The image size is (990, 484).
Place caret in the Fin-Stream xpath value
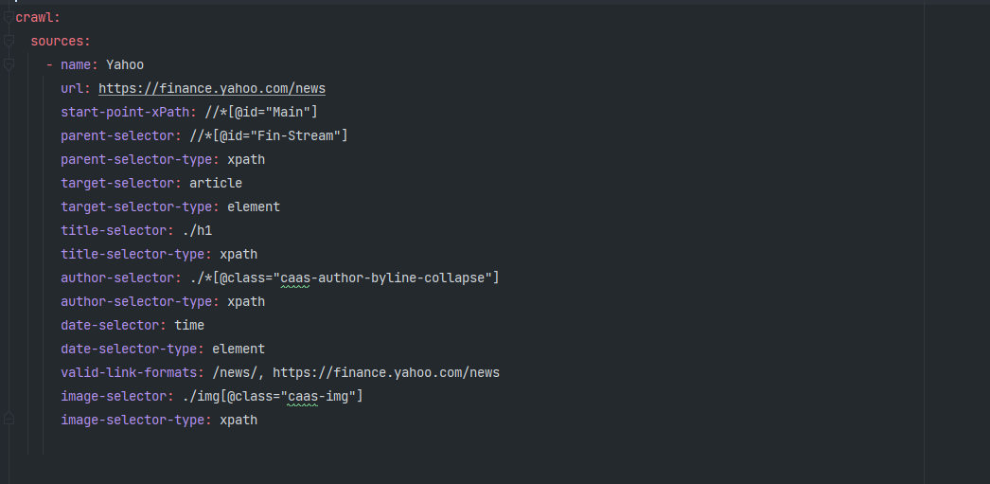tap(269, 135)
